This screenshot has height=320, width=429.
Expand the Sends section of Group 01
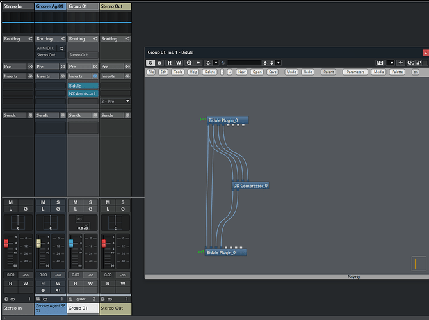click(x=79, y=115)
